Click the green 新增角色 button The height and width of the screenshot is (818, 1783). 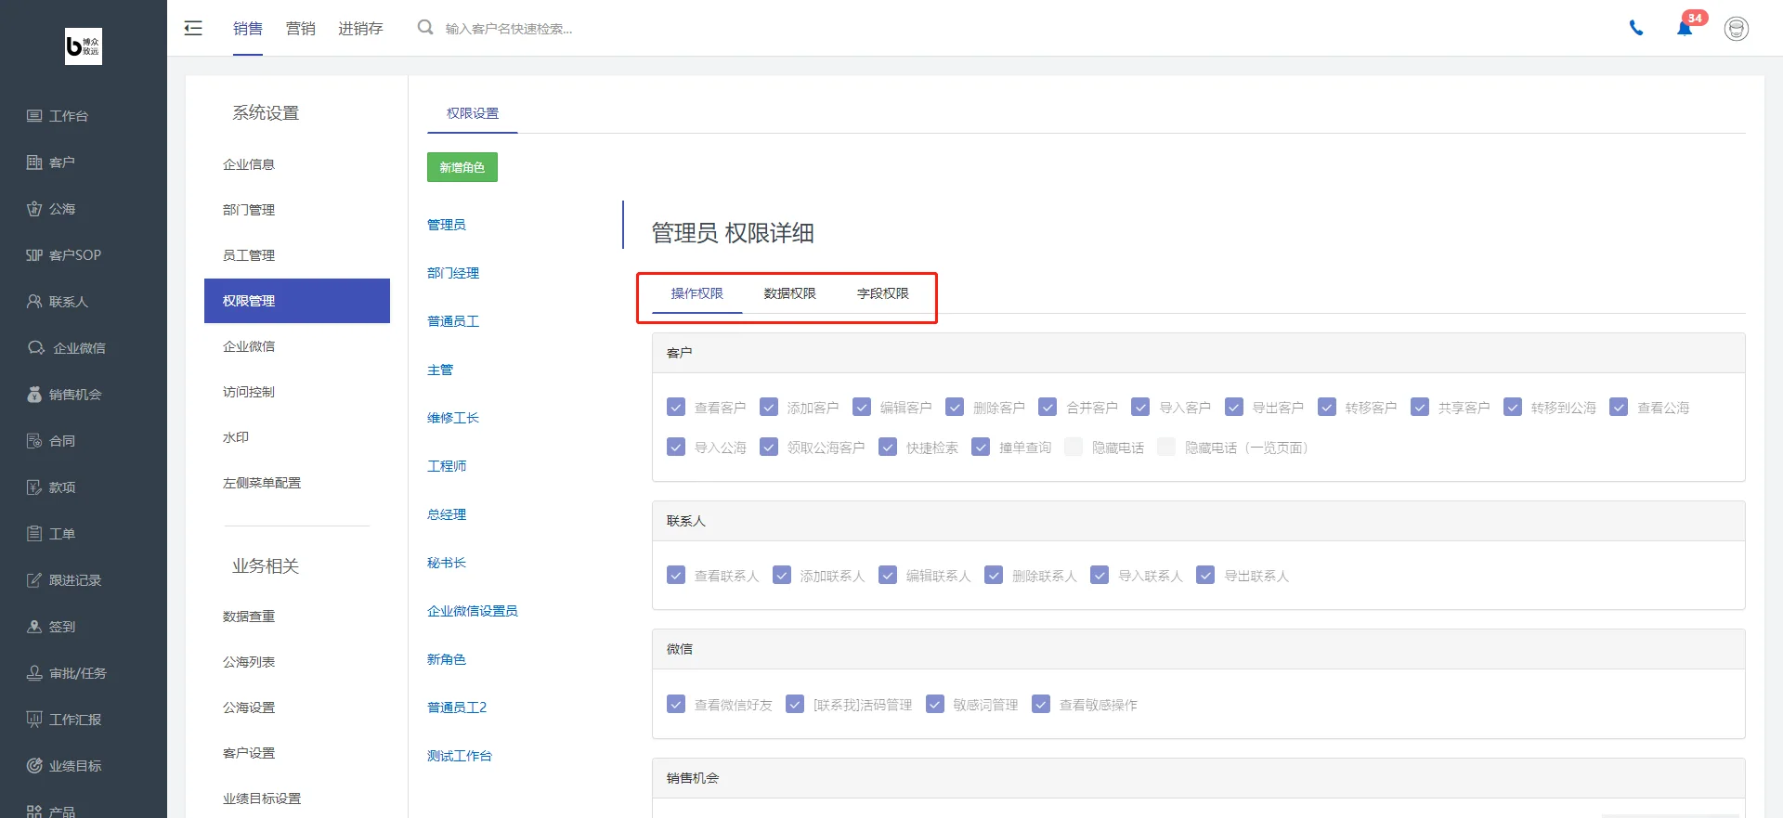462,167
